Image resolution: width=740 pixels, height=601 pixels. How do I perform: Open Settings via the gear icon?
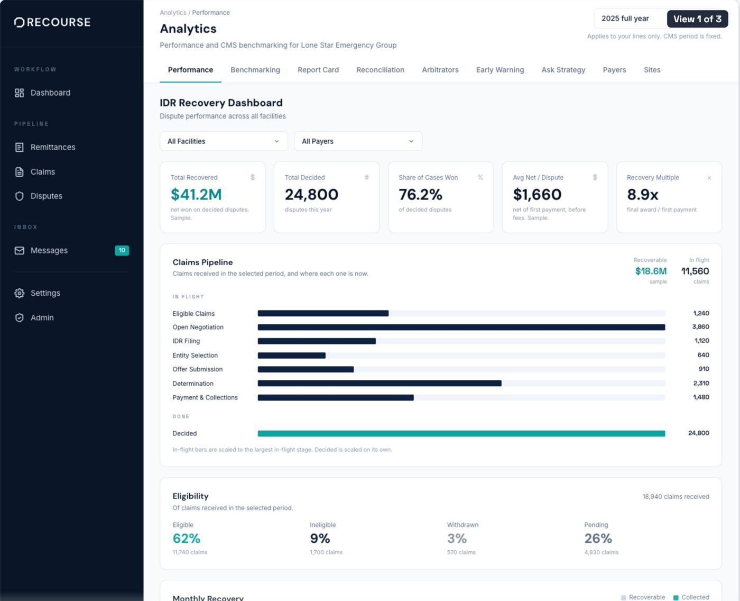pos(20,293)
